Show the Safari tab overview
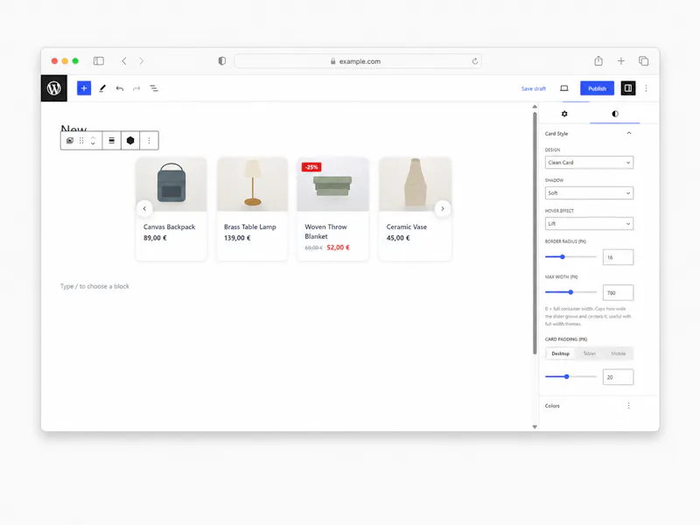This screenshot has width=700, height=525. pyautogui.click(x=643, y=60)
